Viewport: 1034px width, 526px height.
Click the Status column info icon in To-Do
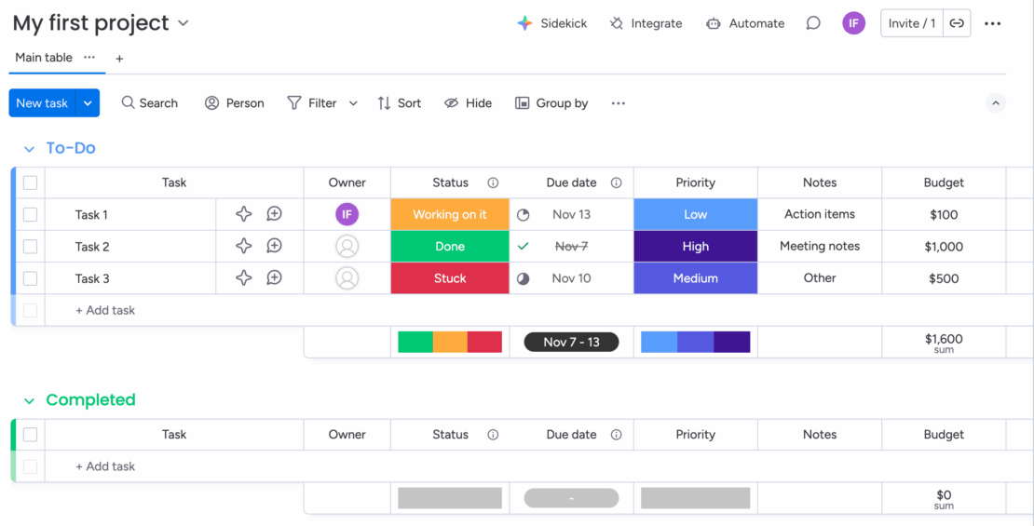[x=493, y=182]
